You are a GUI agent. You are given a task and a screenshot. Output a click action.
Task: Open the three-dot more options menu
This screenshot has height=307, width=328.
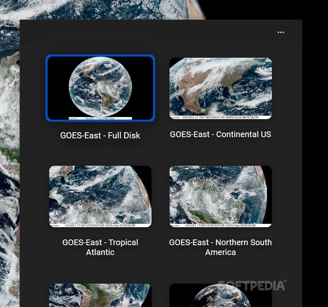[x=281, y=32]
